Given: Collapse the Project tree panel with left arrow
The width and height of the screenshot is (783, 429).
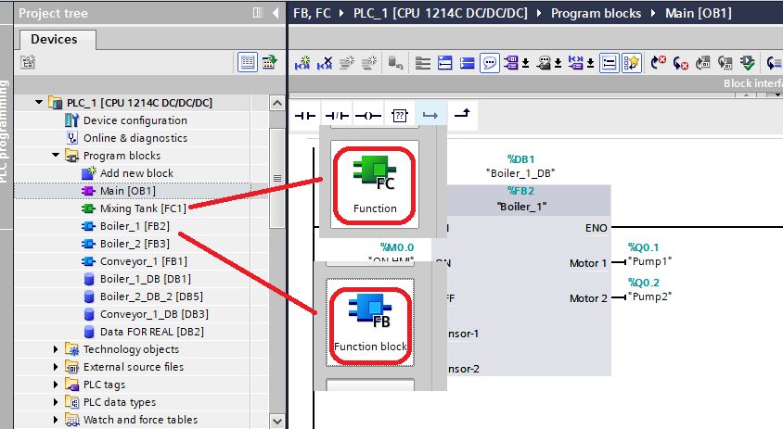Looking at the screenshot, I should pos(276,12).
